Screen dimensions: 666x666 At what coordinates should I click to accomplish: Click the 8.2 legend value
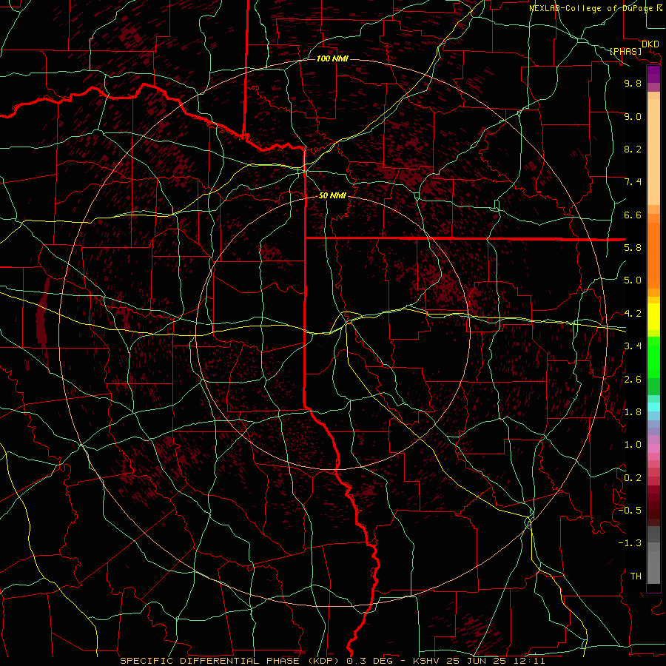[633, 149]
